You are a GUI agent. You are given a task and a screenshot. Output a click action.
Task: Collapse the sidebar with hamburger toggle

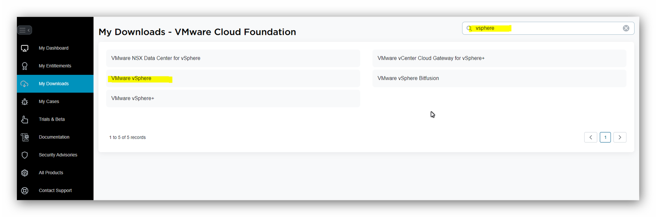coord(25,30)
